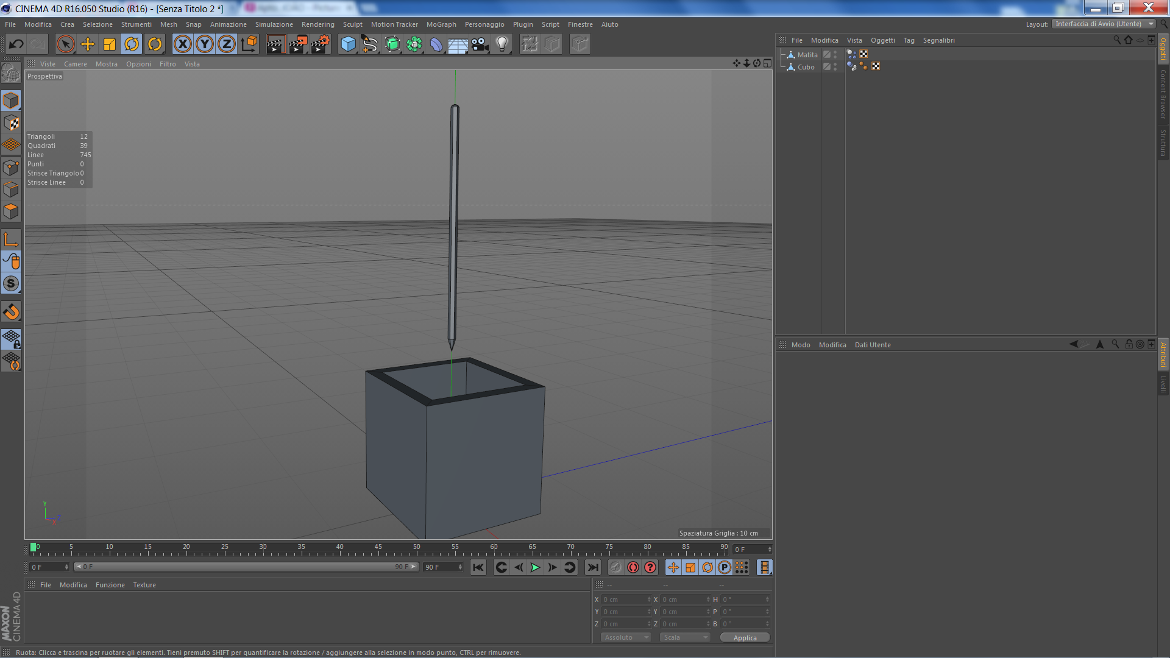
Task: Toggle Z axis lock
Action: [x=227, y=44]
